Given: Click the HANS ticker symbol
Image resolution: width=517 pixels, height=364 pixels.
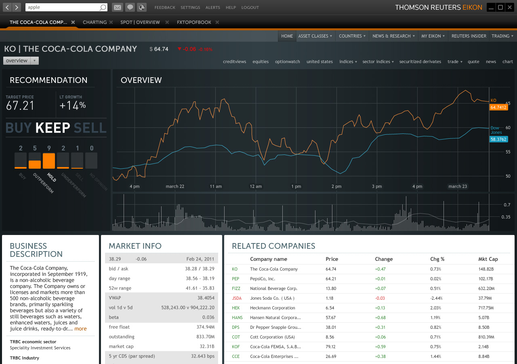Looking at the screenshot, I should (x=237, y=317).
